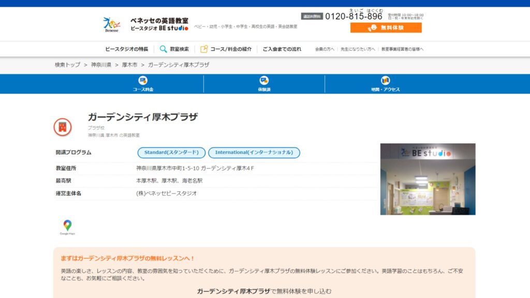View the BE studio classroom photo
The height and width of the screenshot is (298, 530).
click(428, 179)
